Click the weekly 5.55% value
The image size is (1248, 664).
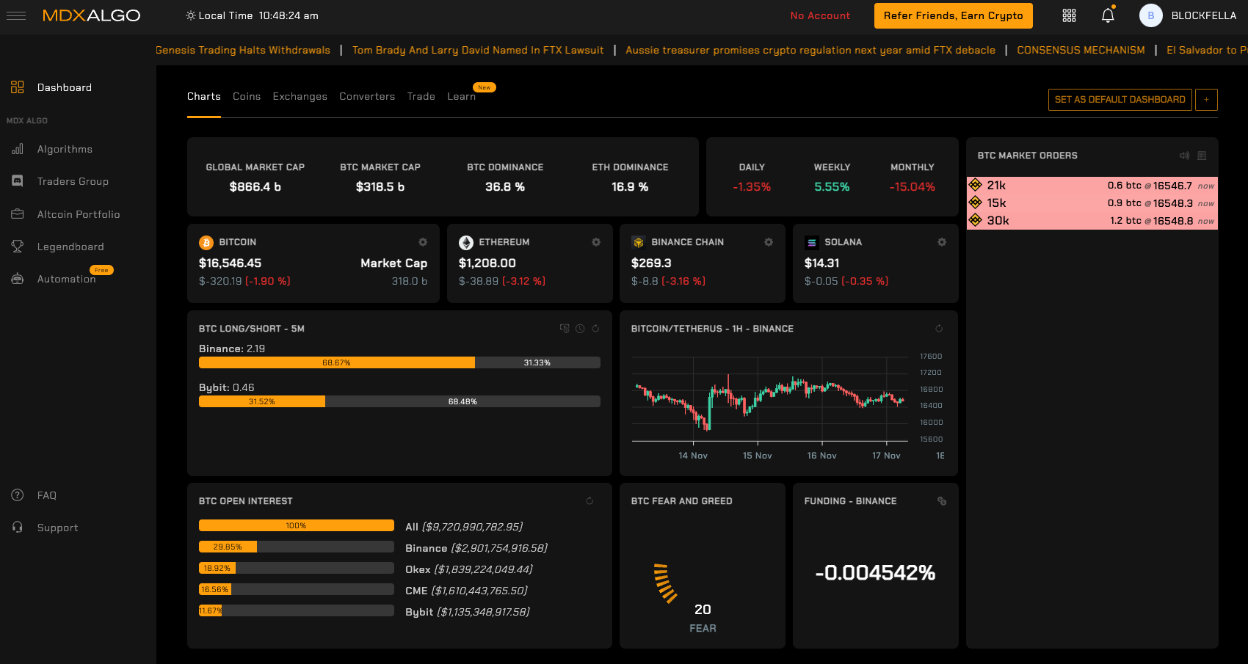click(832, 187)
